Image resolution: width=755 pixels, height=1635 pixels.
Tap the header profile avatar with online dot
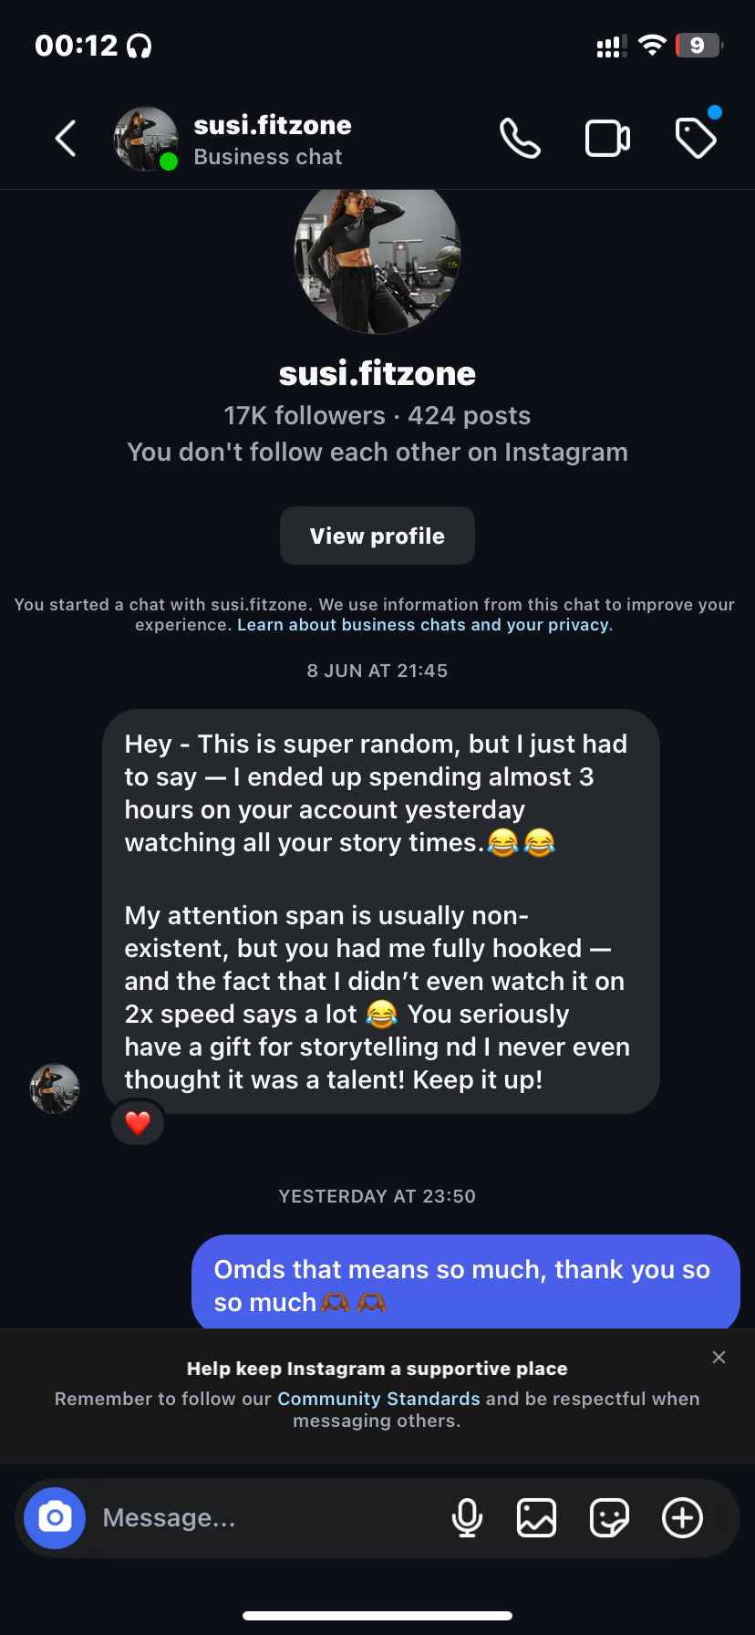pos(146,139)
